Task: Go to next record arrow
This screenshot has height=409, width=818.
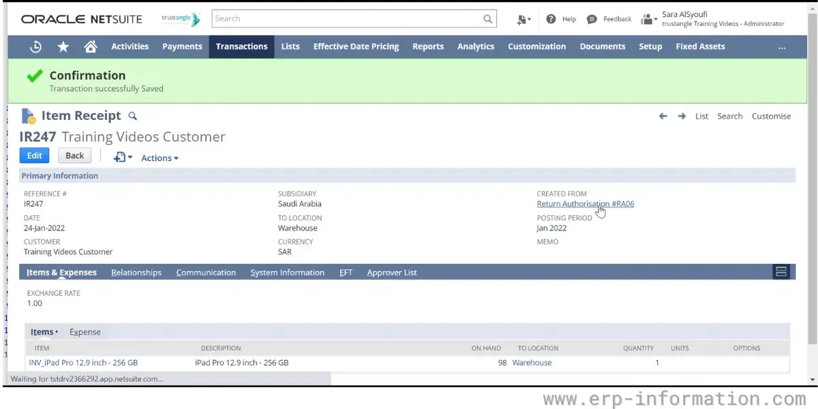Action: coord(682,117)
